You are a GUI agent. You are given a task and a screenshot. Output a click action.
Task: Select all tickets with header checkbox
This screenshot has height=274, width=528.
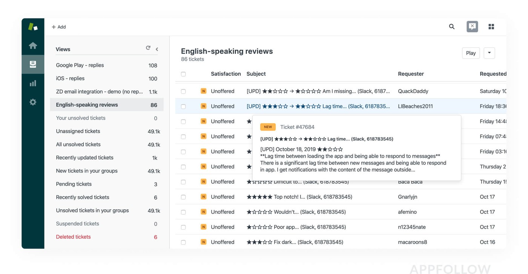(x=183, y=74)
